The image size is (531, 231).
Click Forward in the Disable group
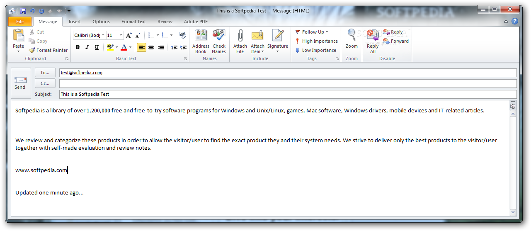(x=396, y=41)
